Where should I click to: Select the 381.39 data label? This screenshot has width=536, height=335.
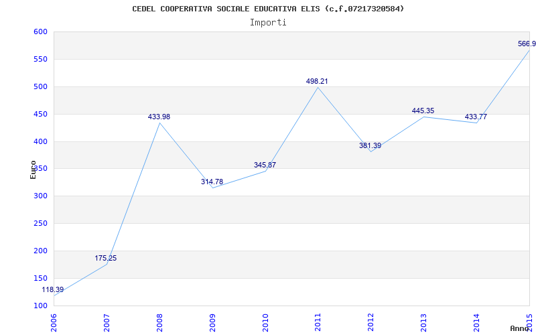[x=370, y=145]
